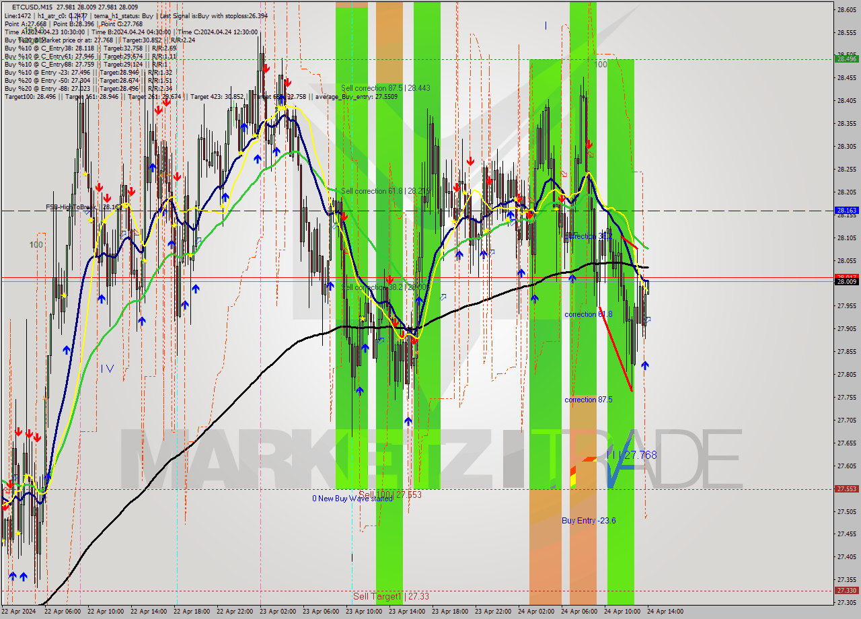Click the 'Sell correction 87.5 | 28.443' label
This screenshot has height=619, width=861.
coord(385,88)
